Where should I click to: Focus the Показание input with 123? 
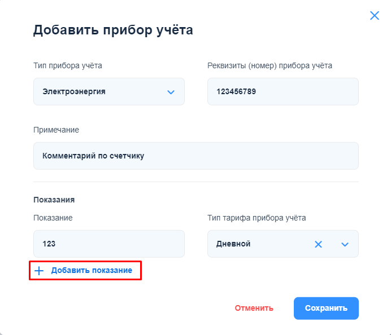tap(108, 244)
